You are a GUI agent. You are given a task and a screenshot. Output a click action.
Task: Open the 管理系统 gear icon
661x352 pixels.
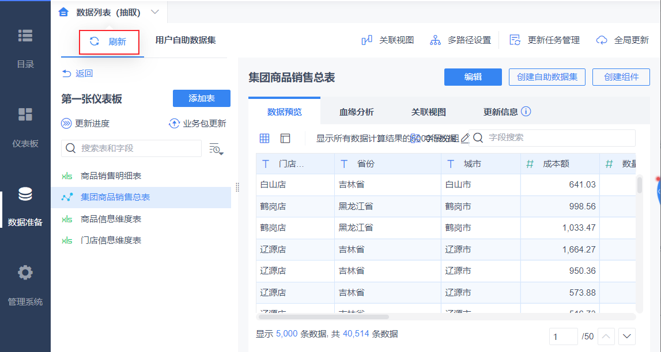[x=25, y=273]
